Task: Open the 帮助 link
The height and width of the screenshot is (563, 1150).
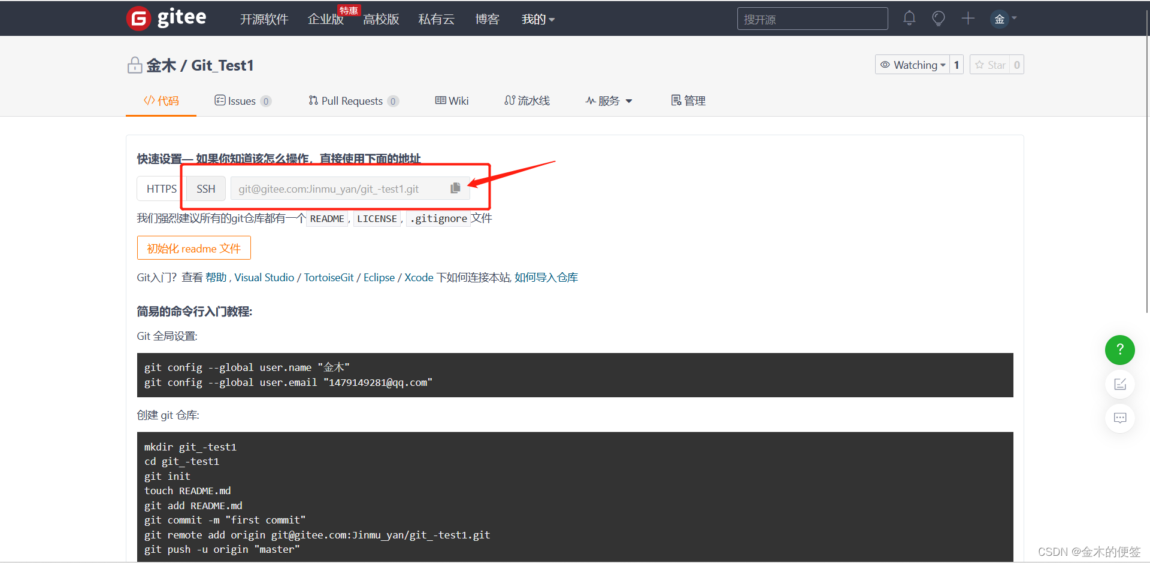Action: click(216, 278)
